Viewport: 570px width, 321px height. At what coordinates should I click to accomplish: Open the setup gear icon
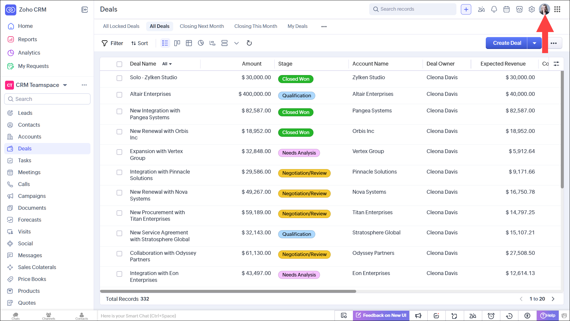coord(532,9)
